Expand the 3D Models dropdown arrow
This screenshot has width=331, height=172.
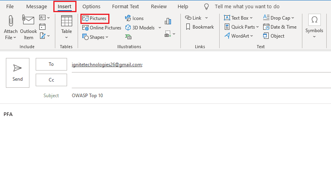click(x=160, y=27)
